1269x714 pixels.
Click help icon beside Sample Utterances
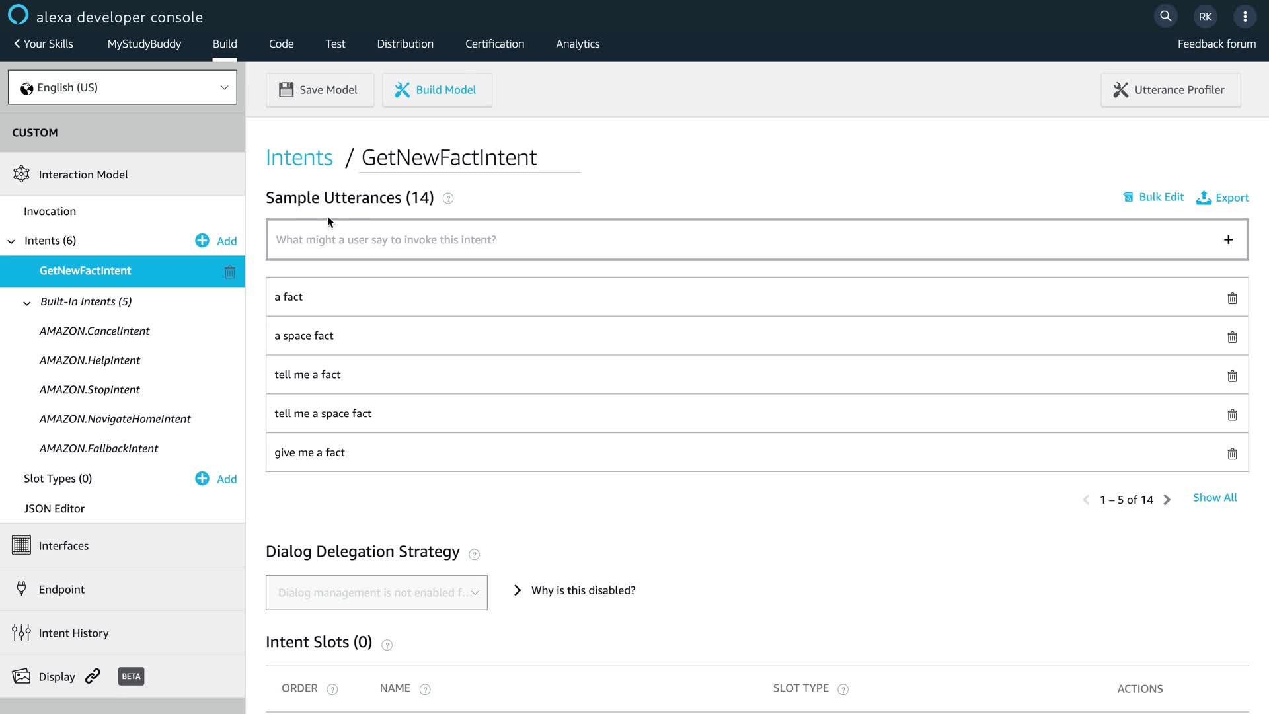[x=448, y=198]
